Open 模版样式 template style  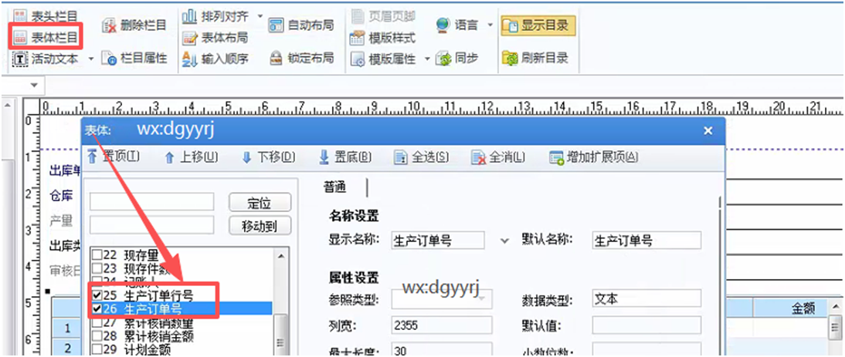[383, 38]
